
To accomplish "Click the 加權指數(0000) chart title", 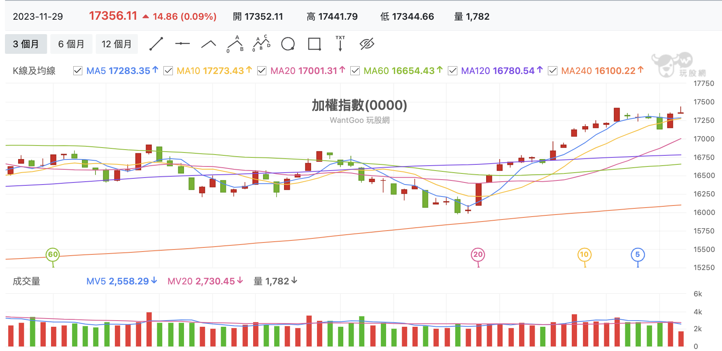I will pyautogui.click(x=359, y=105).
